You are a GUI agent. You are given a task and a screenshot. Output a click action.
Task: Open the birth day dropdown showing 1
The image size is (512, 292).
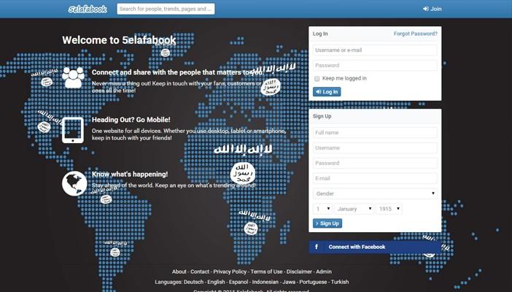click(x=322, y=209)
